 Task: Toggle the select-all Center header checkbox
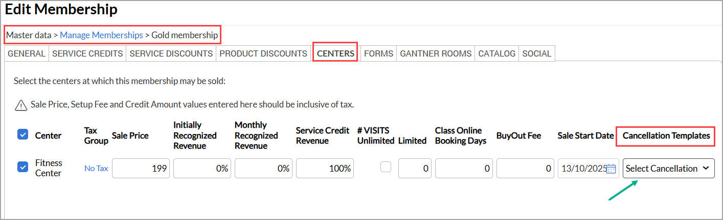[x=23, y=134]
